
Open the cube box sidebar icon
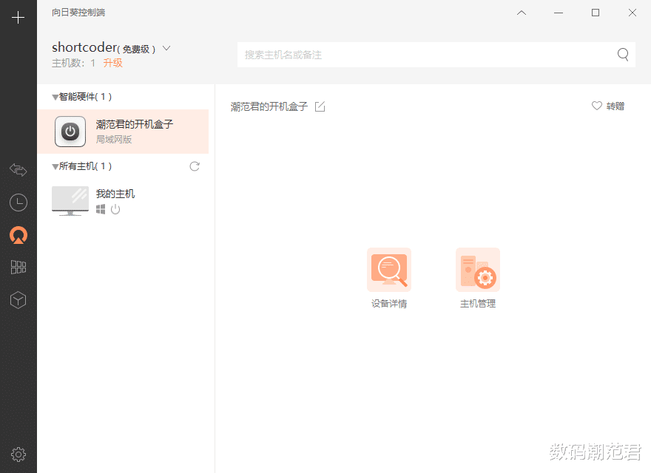pyautogui.click(x=18, y=300)
